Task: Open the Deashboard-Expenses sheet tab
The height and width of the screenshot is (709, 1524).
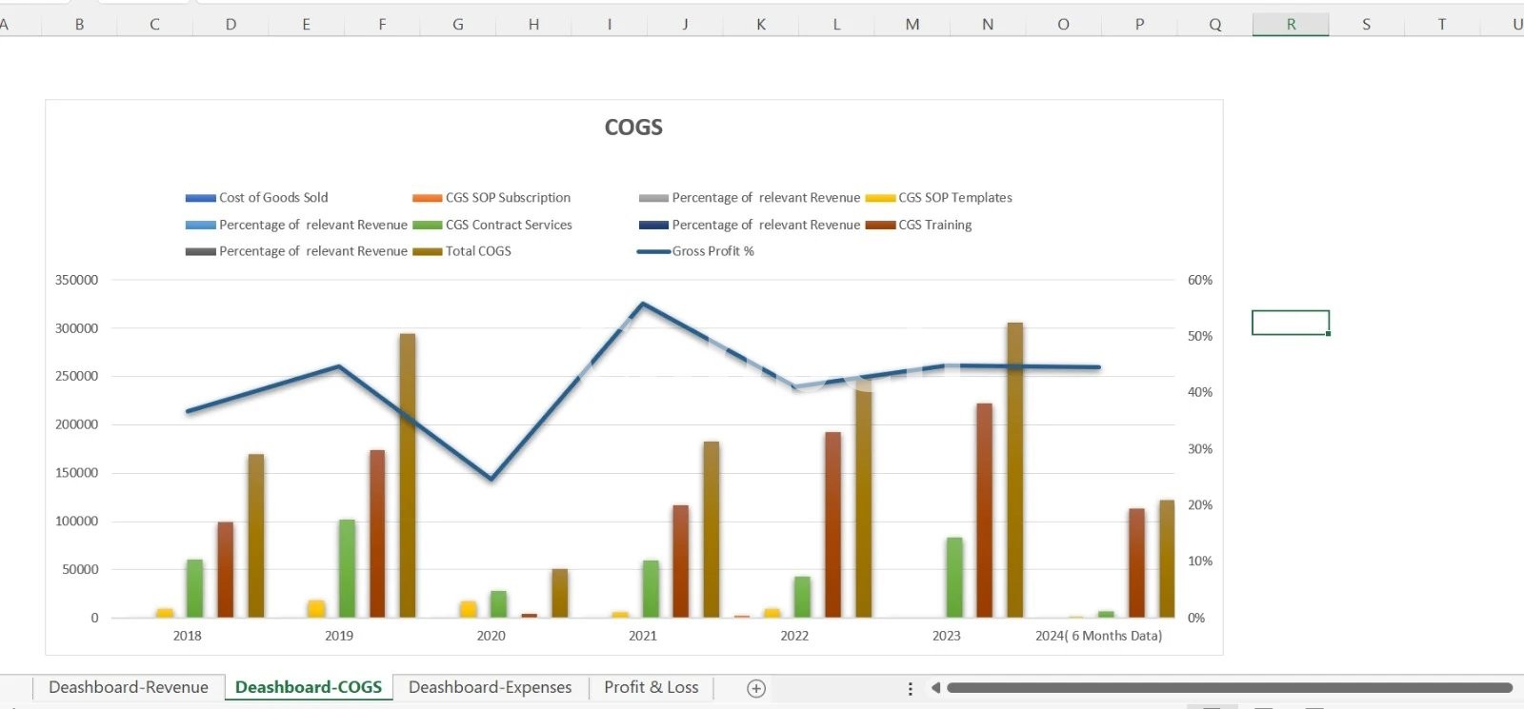Action: coord(490,687)
